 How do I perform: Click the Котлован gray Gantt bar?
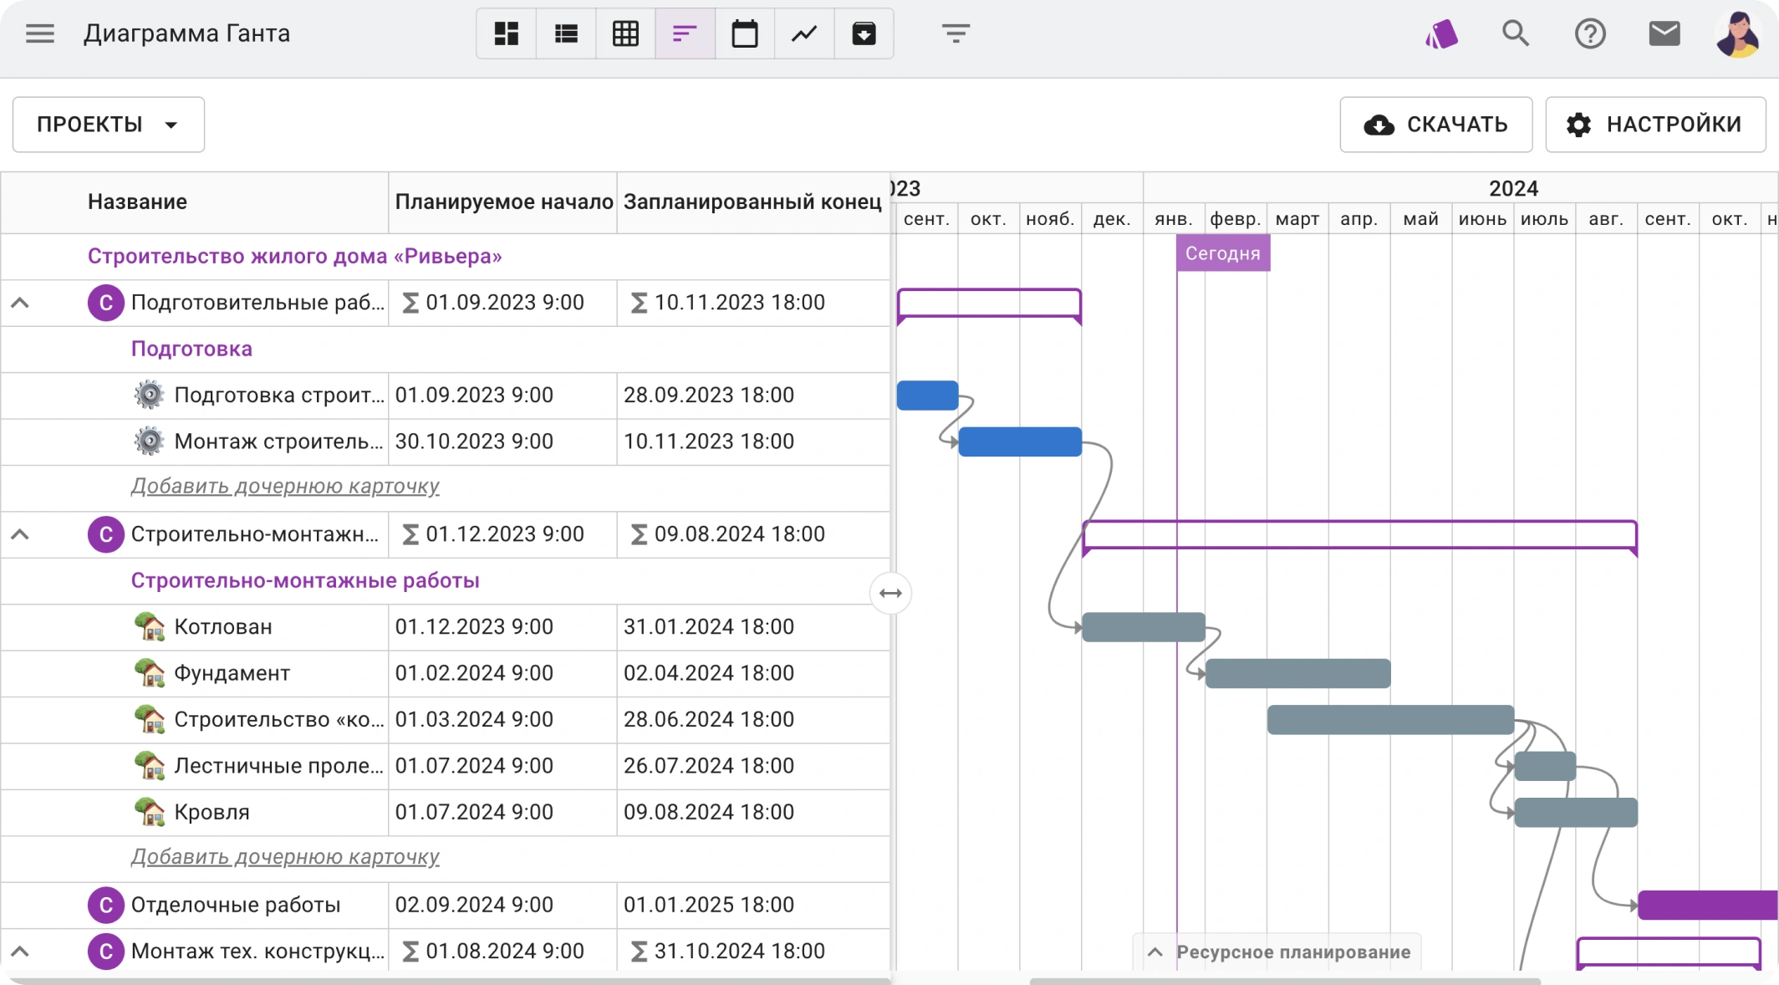point(1143,627)
